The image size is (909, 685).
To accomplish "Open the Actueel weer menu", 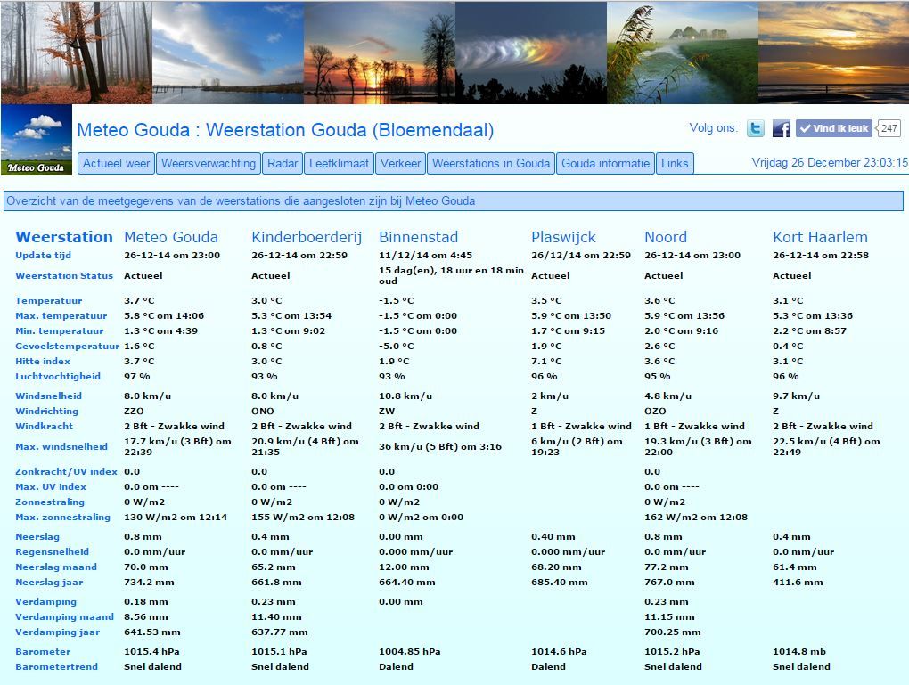I will tap(116, 163).
